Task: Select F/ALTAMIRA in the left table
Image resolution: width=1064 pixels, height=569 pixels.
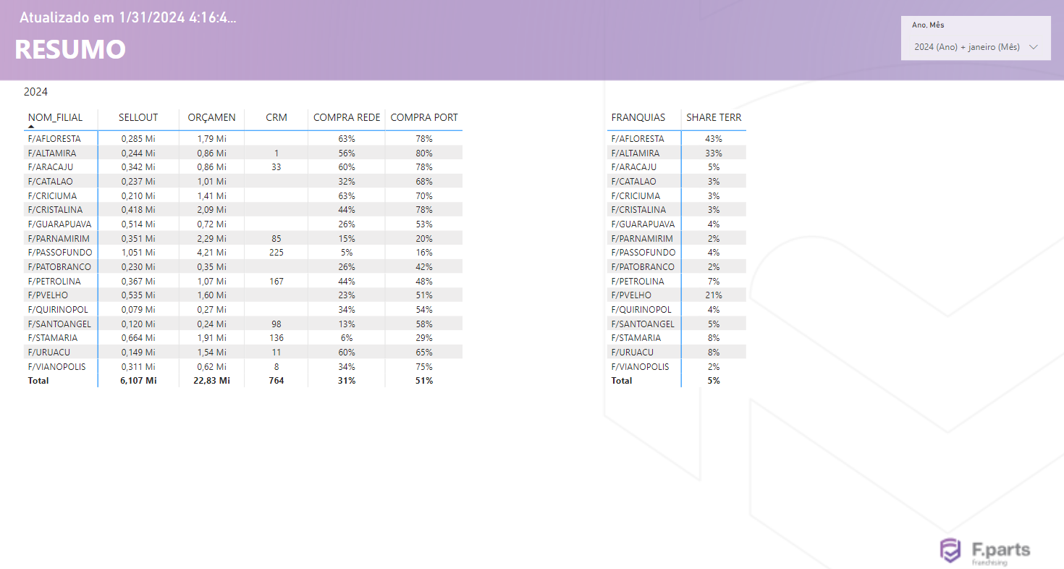Action: point(51,153)
